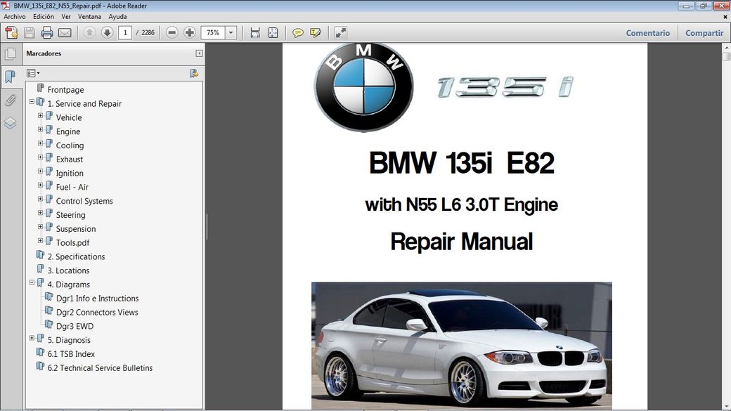
Task: Select the highlight text tool
Action: pos(316,33)
